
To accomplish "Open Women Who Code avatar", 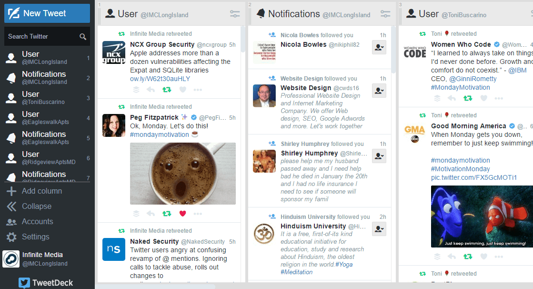I will coord(415,52).
